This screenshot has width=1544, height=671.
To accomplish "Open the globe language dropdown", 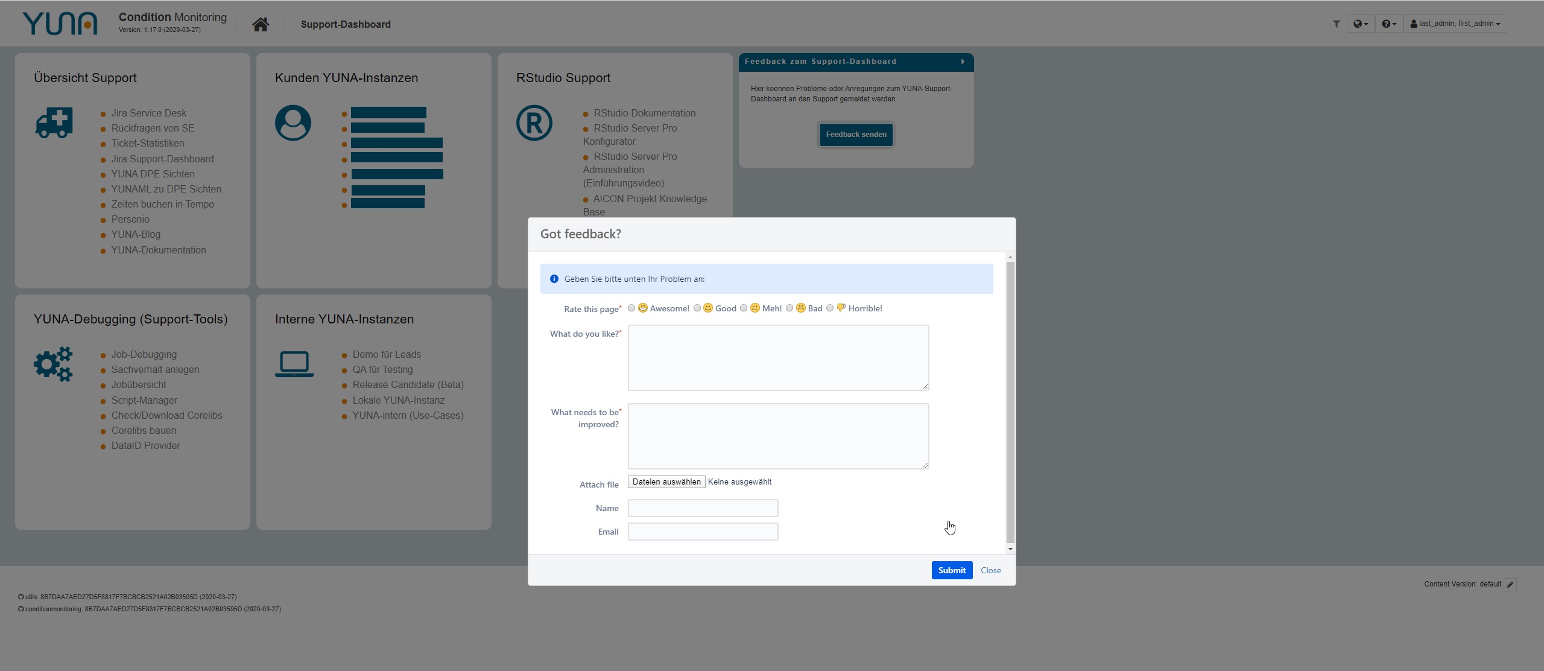I will pos(1361,24).
